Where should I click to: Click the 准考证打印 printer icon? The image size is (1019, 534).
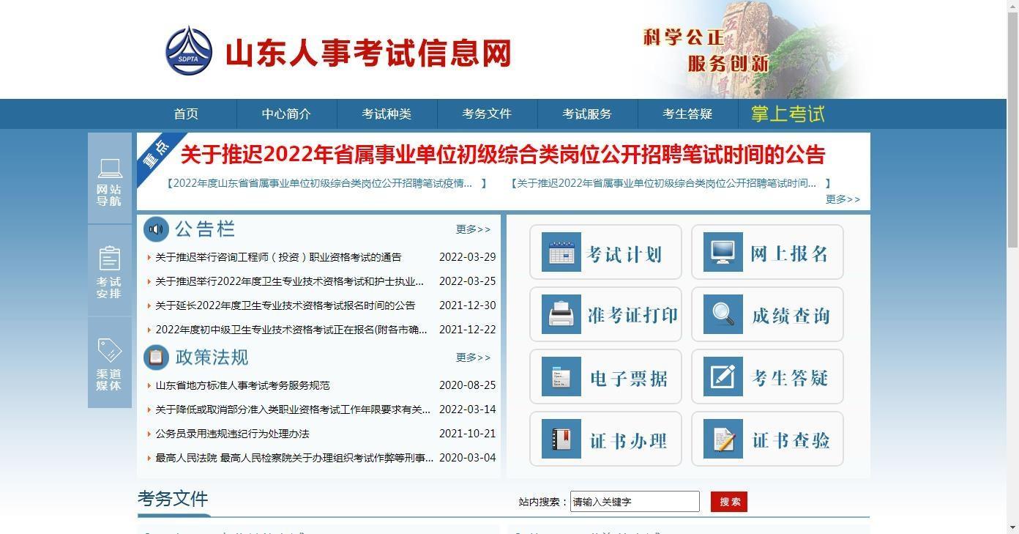coord(561,314)
